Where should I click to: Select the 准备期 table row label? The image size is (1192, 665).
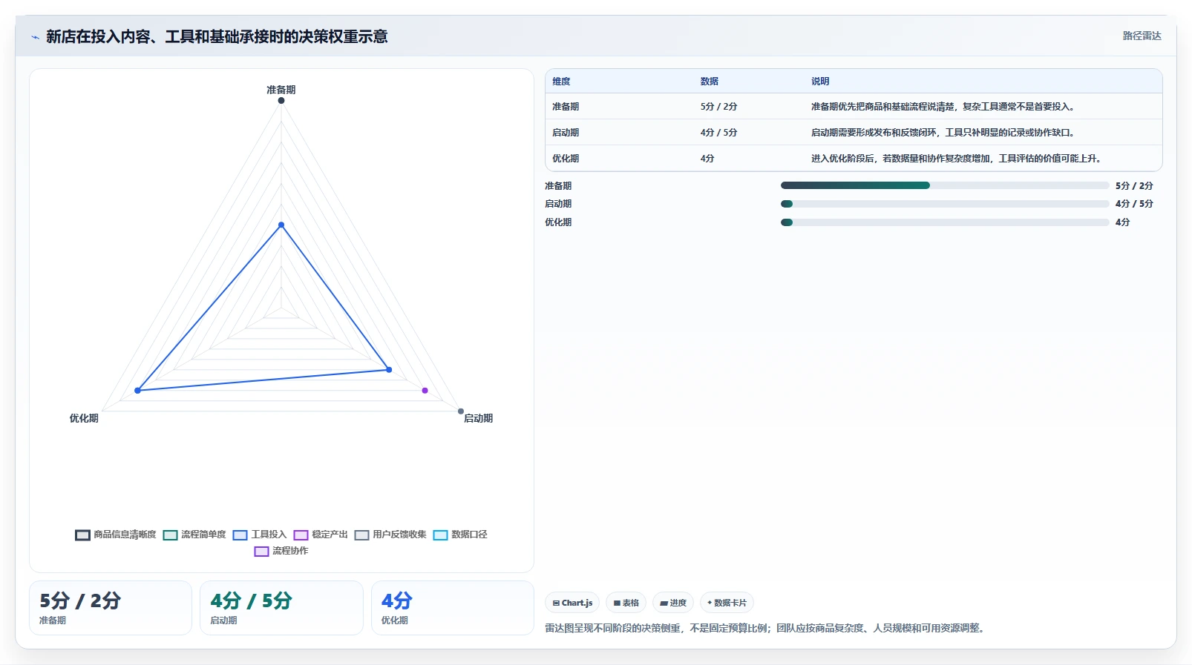pyautogui.click(x=566, y=107)
